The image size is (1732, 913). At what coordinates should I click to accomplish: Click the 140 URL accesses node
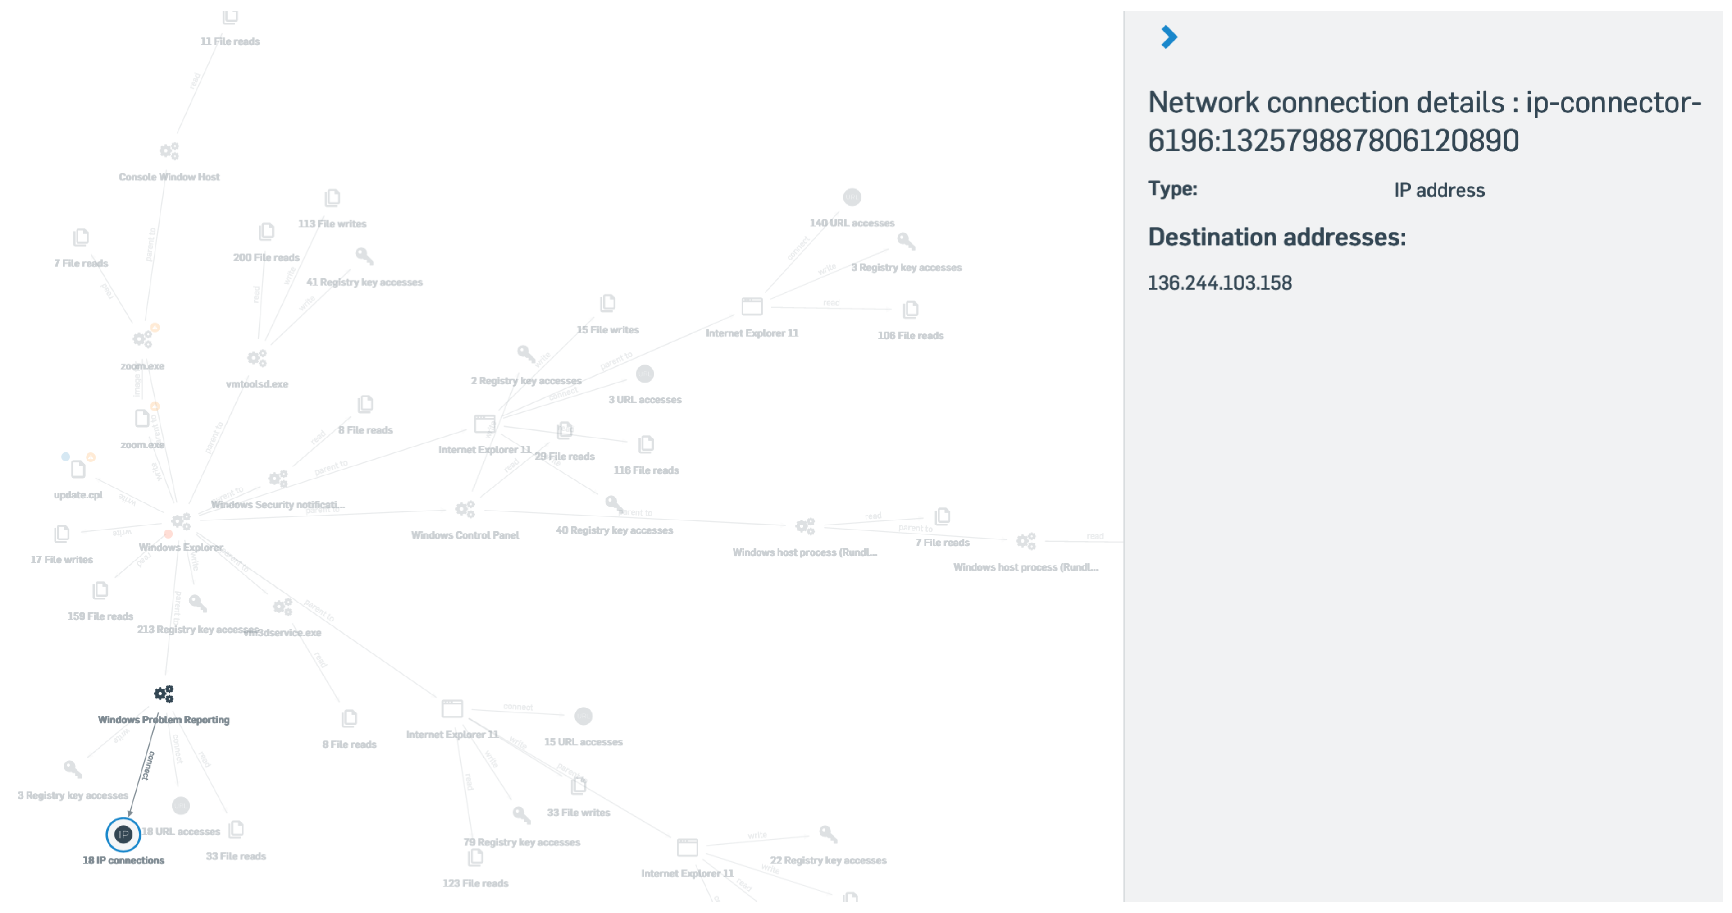(852, 197)
